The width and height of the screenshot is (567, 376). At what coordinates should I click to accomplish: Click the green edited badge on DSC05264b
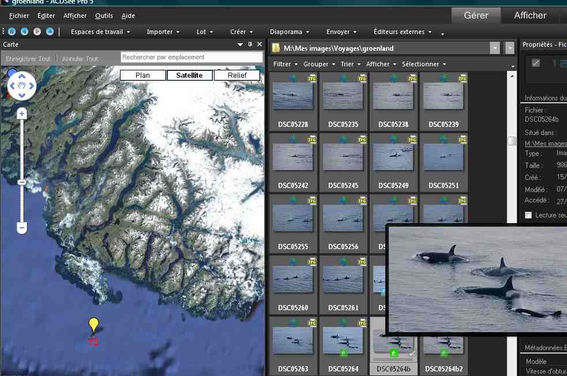[394, 353]
